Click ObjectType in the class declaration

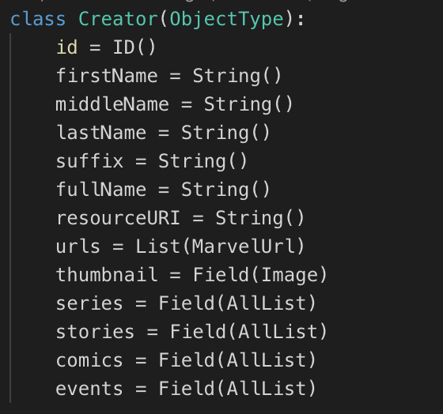click(226, 20)
